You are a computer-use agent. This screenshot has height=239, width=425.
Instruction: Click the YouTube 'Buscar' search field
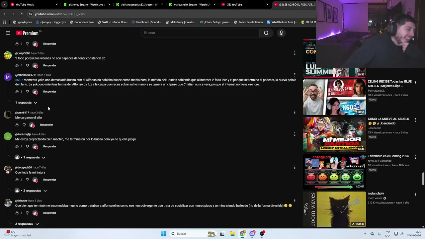(x=200, y=33)
